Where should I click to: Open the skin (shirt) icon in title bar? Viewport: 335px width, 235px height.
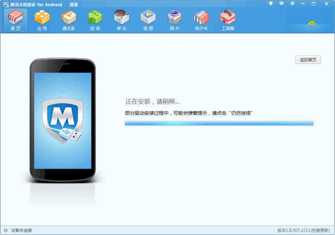[271, 3]
